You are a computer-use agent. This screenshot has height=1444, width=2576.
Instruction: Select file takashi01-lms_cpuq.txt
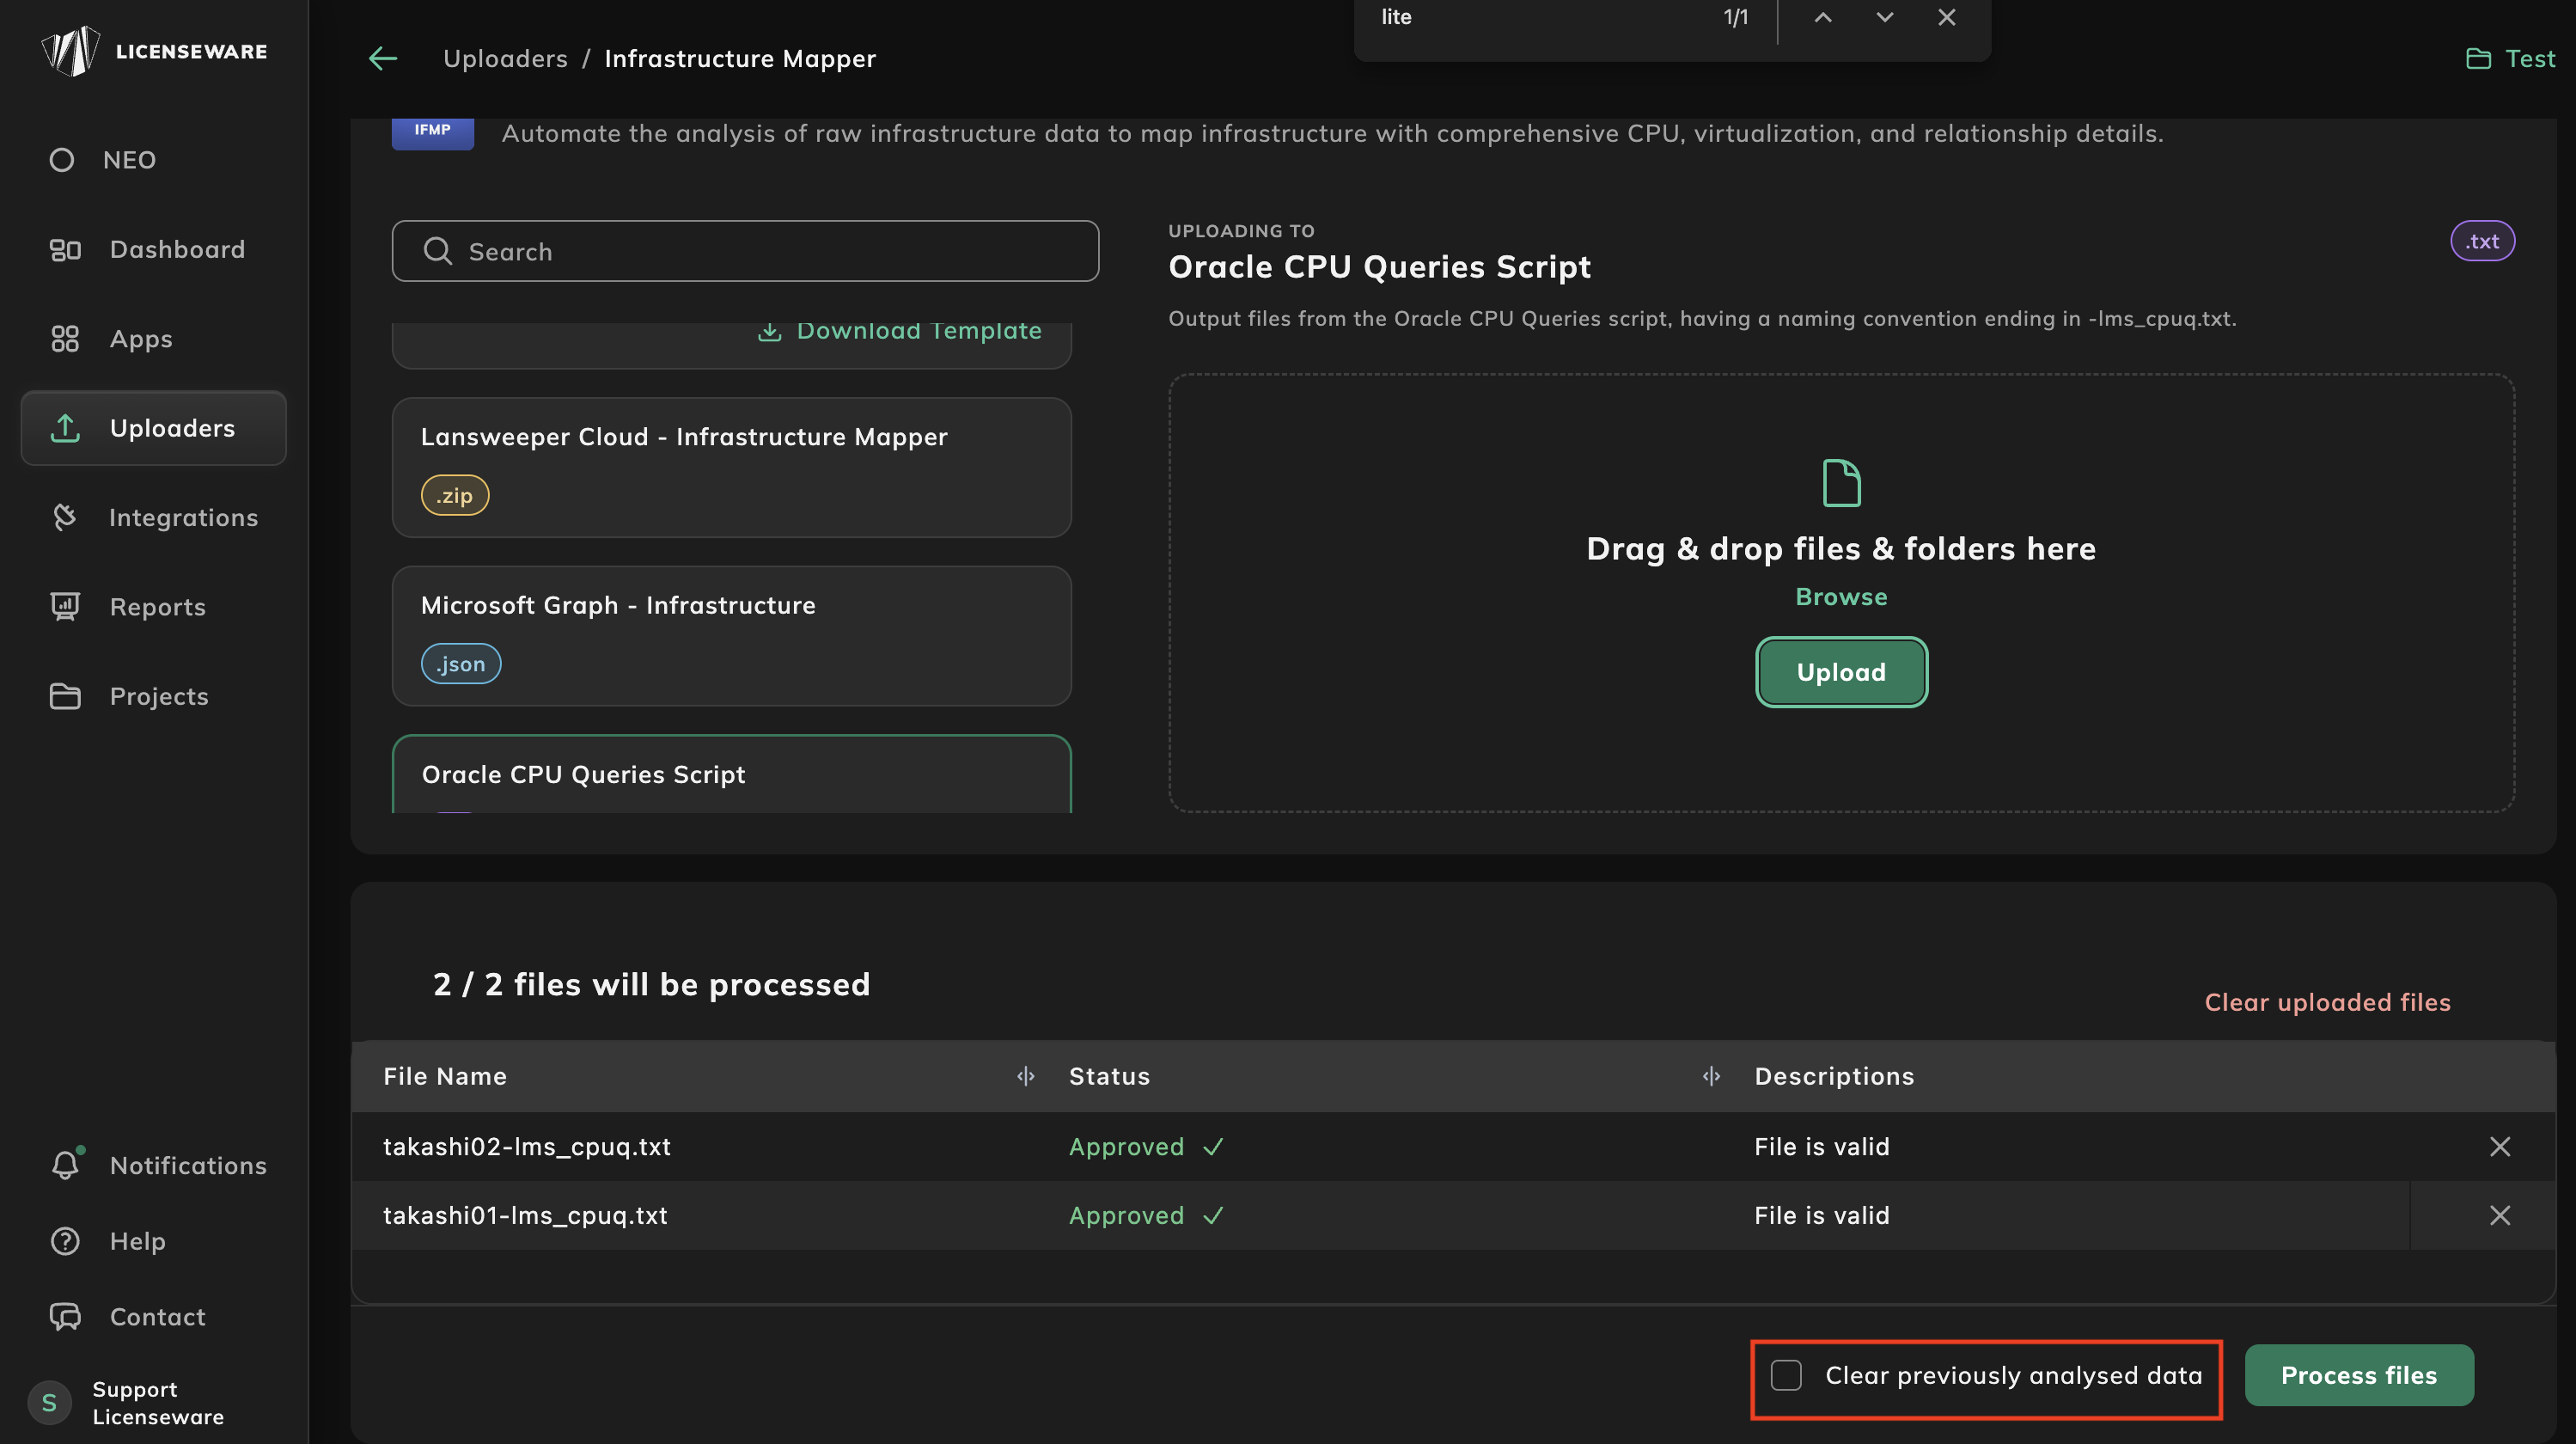(x=525, y=1215)
